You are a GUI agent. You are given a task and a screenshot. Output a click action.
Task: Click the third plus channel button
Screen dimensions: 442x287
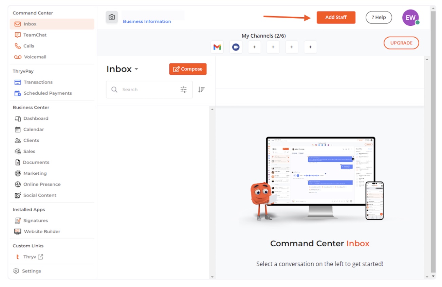coord(292,47)
